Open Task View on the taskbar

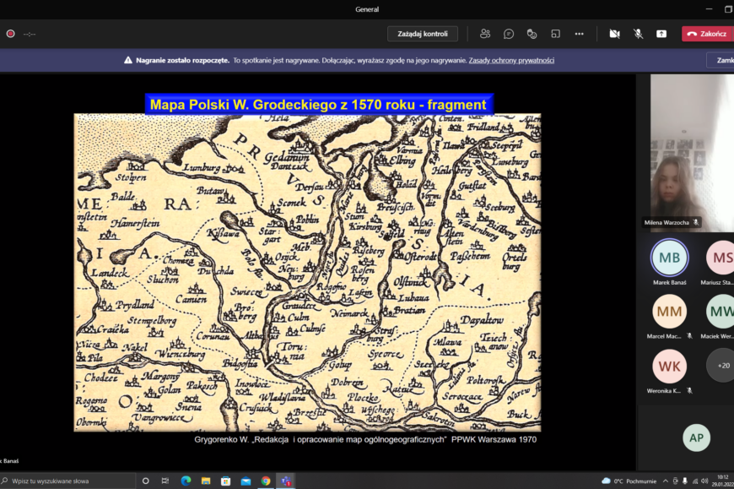(165, 481)
